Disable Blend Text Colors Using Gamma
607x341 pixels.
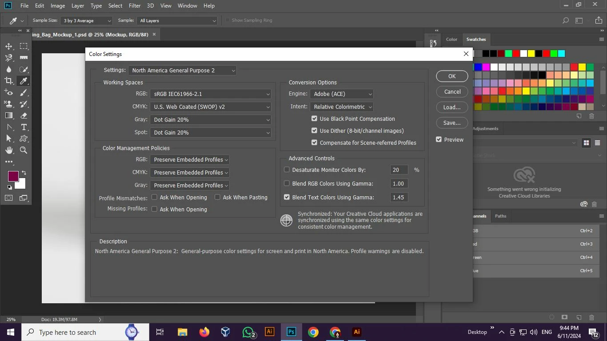pyautogui.click(x=287, y=197)
